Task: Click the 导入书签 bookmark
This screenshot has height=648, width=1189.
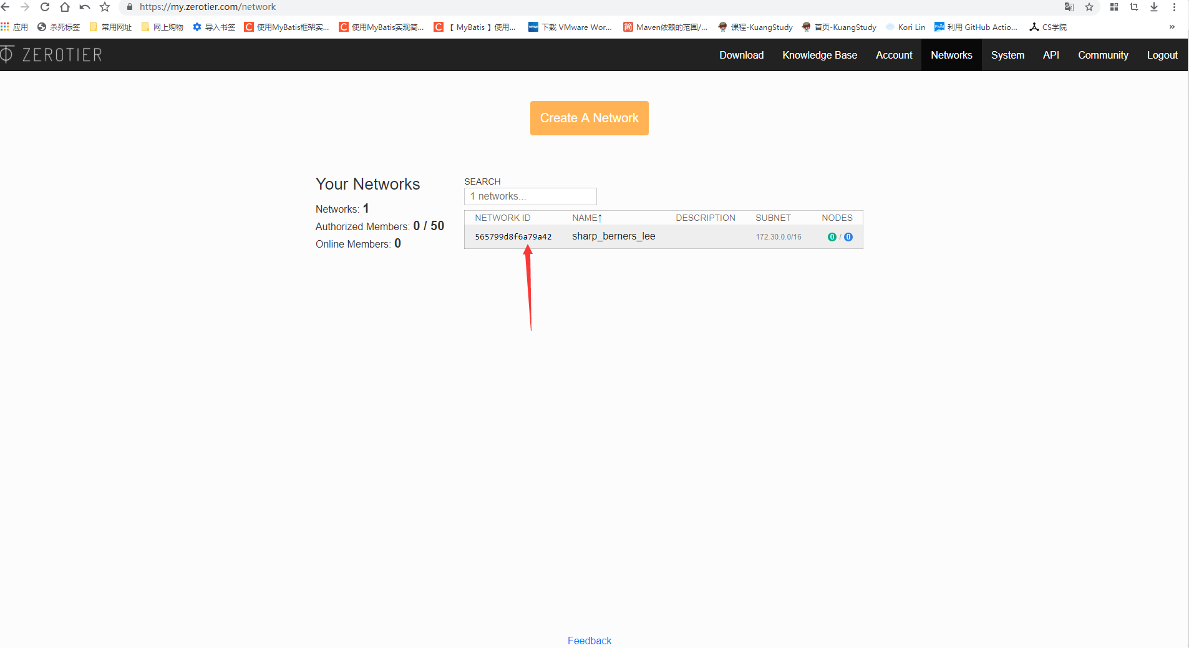Action: point(214,27)
